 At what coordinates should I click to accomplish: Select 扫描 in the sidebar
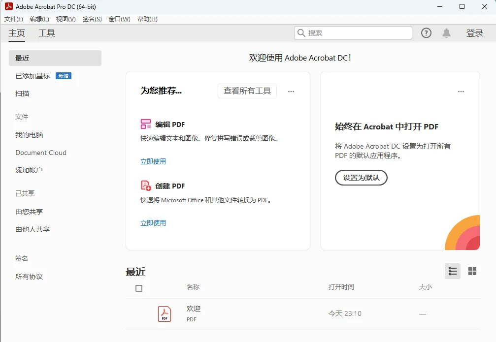pyautogui.click(x=22, y=93)
